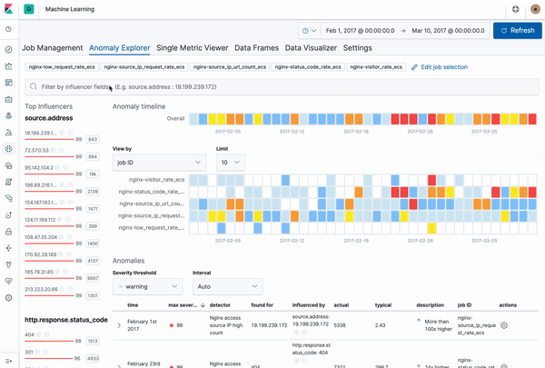Open Maps from the sidebar
Screen dimensions: 545x368
click(x=9, y=115)
